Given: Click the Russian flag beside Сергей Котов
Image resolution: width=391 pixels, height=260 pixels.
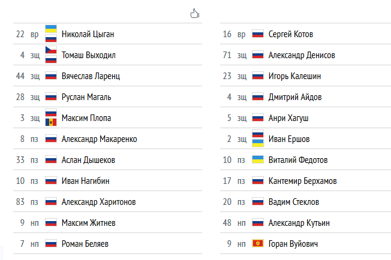Looking at the screenshot, I should pos(258,34).
